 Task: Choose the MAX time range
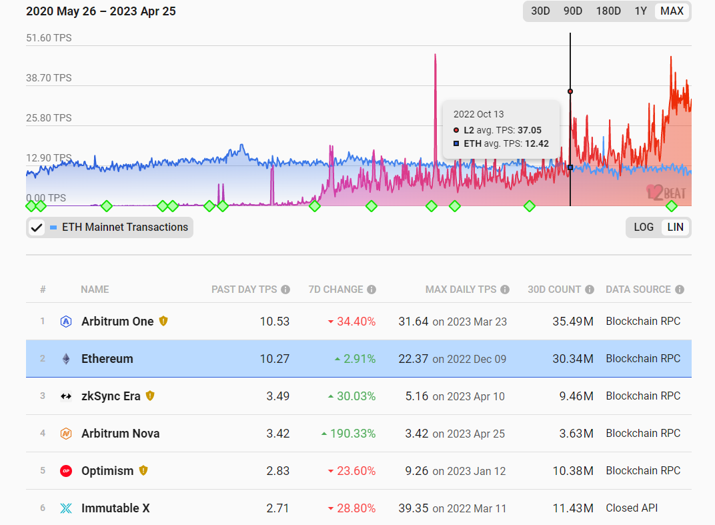coord(672,11)
